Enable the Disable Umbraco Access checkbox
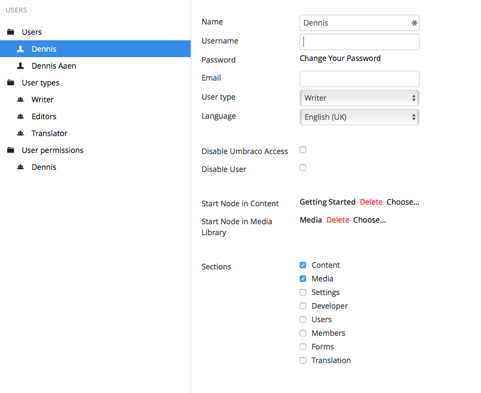This screenshot has height=393, width=481. (x=303, y=150)
